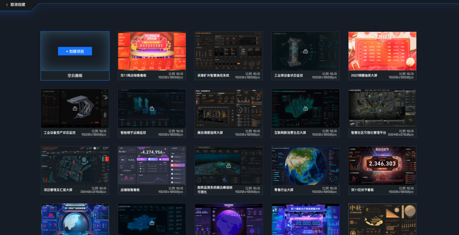
Task: Click the lock icon on 工业塔设备状态监控
Action: [x=305, y=51]
